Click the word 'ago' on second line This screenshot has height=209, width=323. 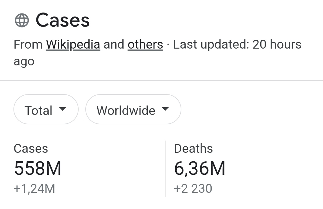click(x=24, y=62)
